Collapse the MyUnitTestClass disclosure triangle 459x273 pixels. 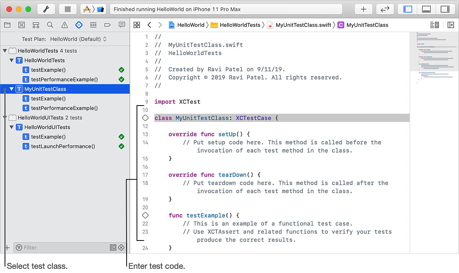point(12,89)
